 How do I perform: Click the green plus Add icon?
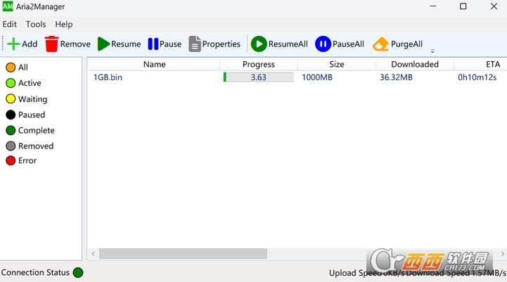point(13,44)
